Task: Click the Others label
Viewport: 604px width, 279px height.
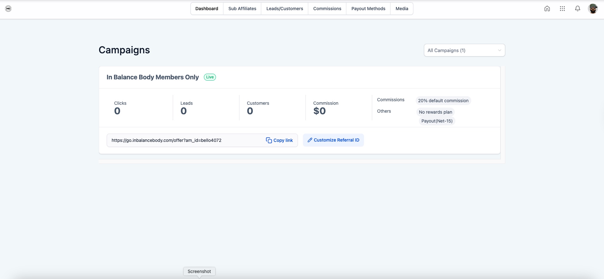Action: (x=384, y=111)
